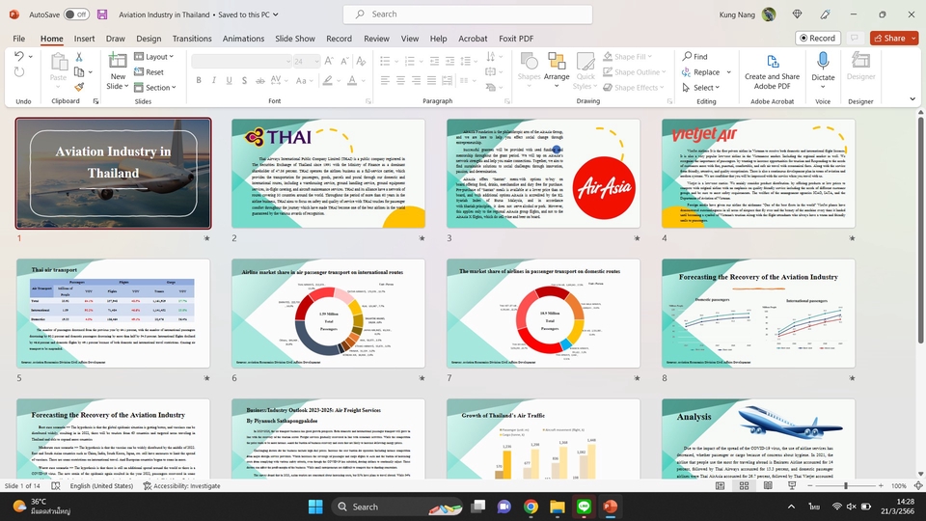This screenshot has width=926, height=521.
Task: Switch to the Foxit PDF tab
Action: [516, 39]
